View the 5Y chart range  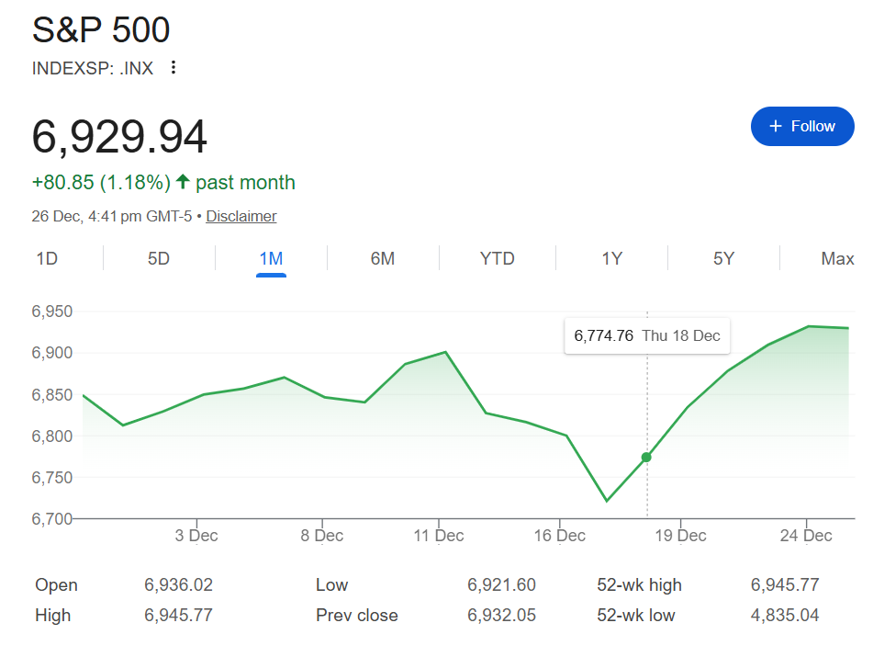[723, 258]
